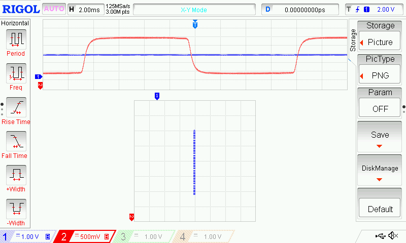The width and height of the screenshot is (406, 243).
Task: Select the Rise Time measurement icon
Action: click(16, 107)
